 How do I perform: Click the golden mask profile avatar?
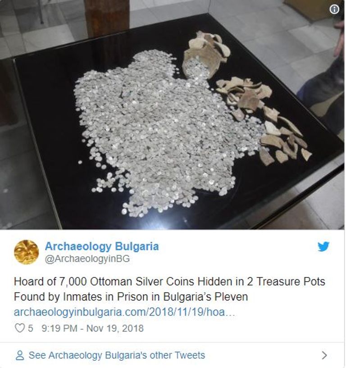(x=26, y=252)
